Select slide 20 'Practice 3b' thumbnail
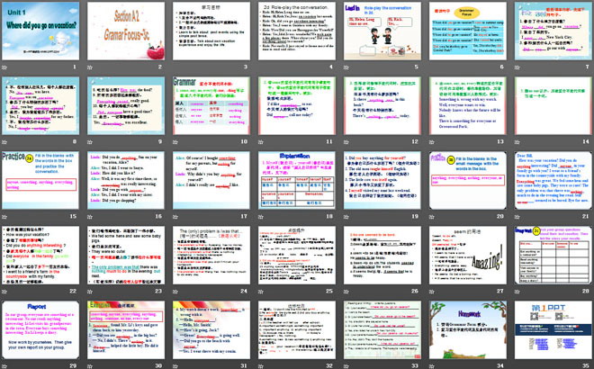The width and height of the screenshot is (594, 369). (468, 180)
